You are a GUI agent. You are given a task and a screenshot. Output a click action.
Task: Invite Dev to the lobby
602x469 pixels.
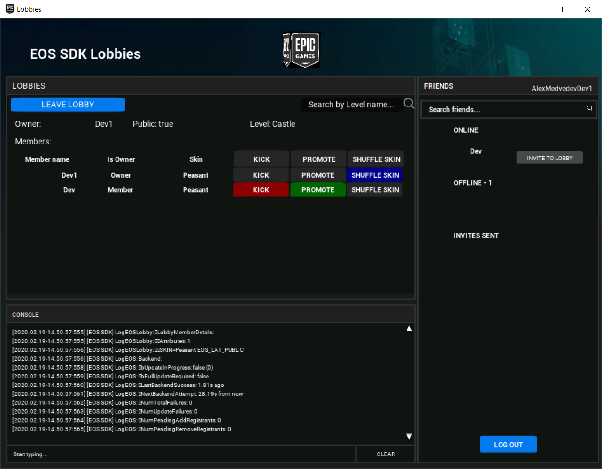[x=549, y=158]
